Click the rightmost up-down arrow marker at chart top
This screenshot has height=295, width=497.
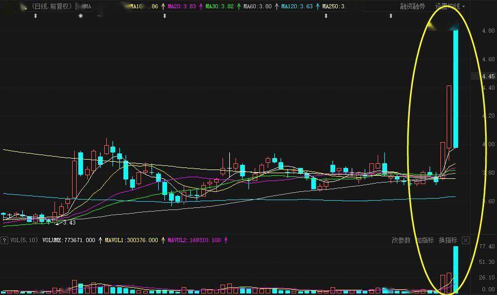391,16
